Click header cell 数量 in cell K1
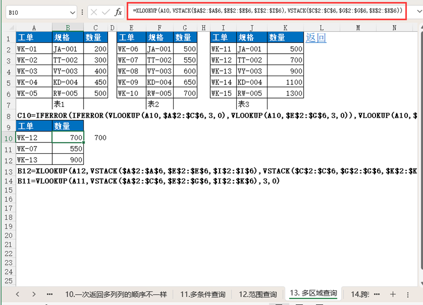Image resolution: width=423 pixels, height=305 pixels. (286, 38)
